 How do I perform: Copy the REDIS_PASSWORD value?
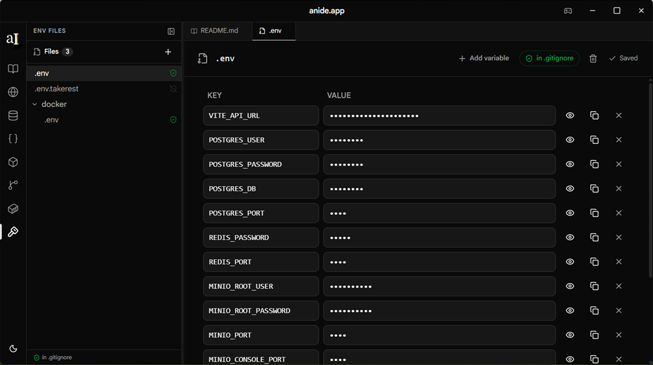point(594,237)
